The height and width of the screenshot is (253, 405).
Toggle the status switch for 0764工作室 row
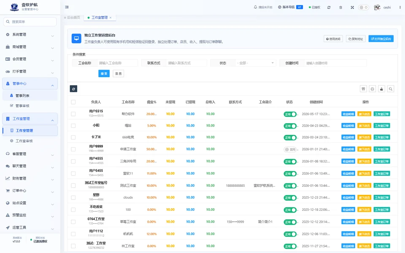[290, 222]
